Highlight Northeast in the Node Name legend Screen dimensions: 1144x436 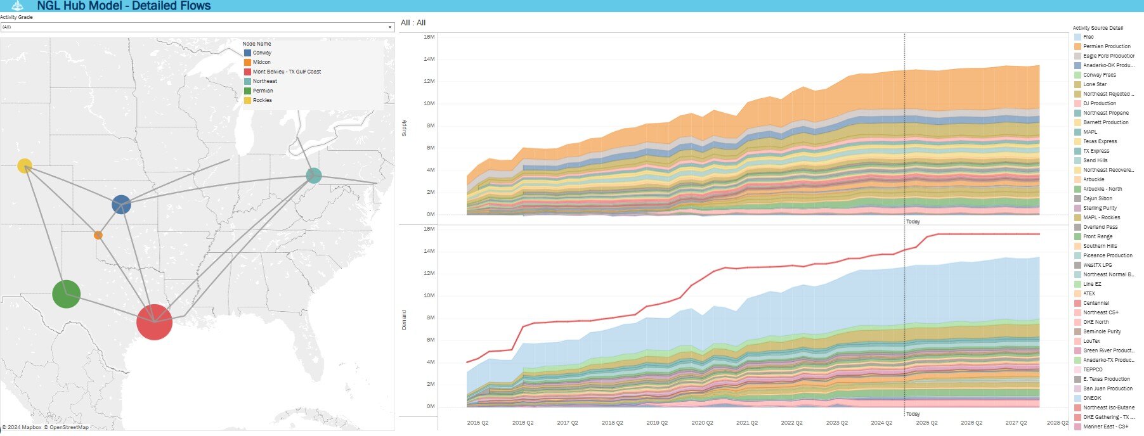click(265, 81)
